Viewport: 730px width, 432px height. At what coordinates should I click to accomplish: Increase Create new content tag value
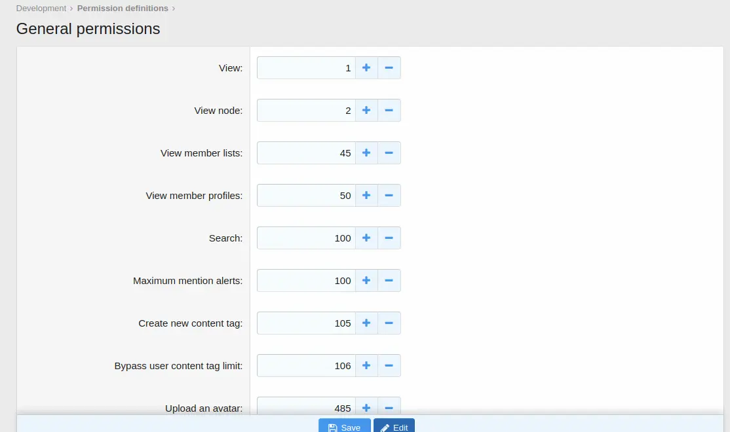[x=366, y=323]
